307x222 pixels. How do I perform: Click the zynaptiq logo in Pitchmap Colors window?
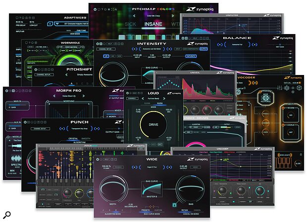click(200, 9)
